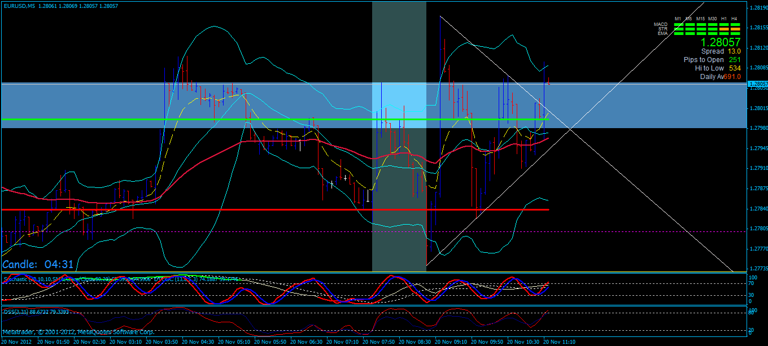The height and width of the screenshot is (346, 768).
Task: Select the M1 timeframe signal column
Action: pos(679,19)
